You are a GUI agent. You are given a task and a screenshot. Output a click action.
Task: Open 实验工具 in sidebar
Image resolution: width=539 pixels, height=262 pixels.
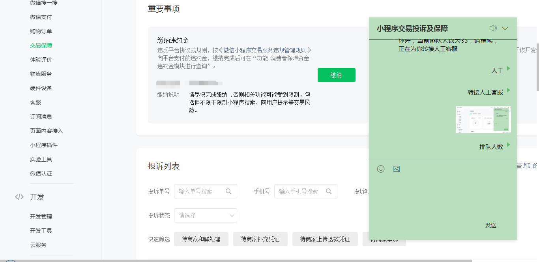click(41, 159)
